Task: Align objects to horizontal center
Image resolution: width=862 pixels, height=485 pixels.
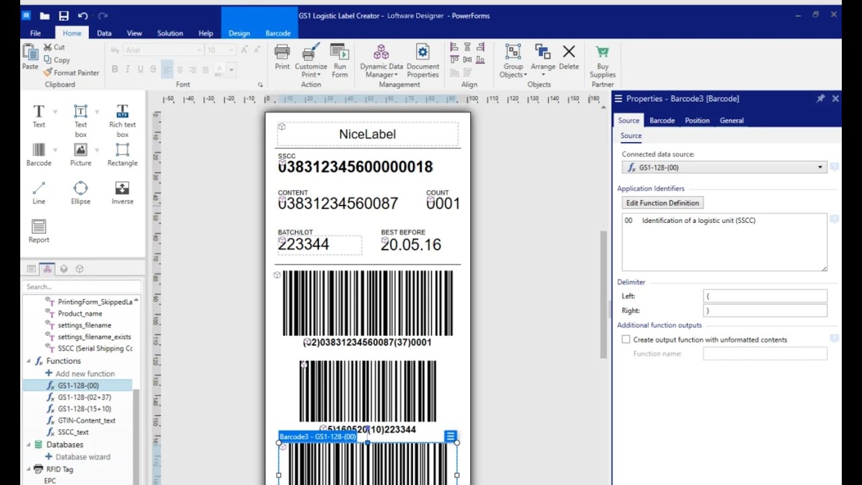Action: click(x=467, y=47)
